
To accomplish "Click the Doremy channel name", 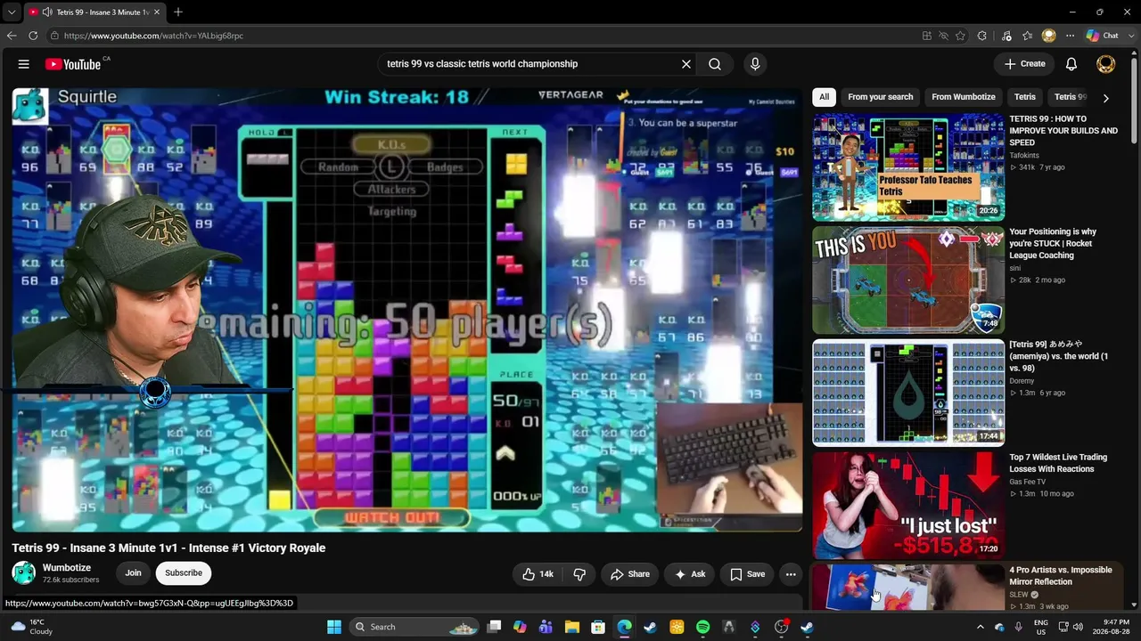I will (x=1022, y=381).
